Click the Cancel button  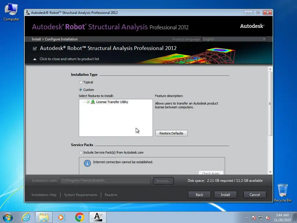click(255, 195)
